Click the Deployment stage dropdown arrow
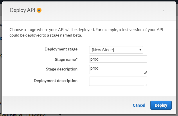178x116 pixels. pyautogui.click(x=141, y=50)
